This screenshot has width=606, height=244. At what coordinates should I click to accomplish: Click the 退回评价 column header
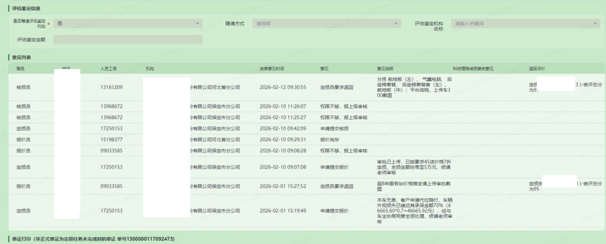coord(537,68)
